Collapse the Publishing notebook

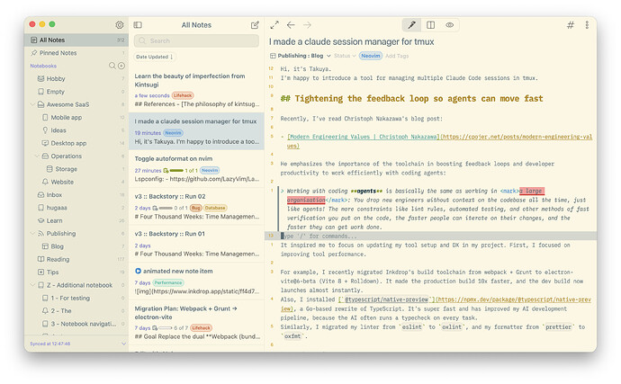[32, 234]
